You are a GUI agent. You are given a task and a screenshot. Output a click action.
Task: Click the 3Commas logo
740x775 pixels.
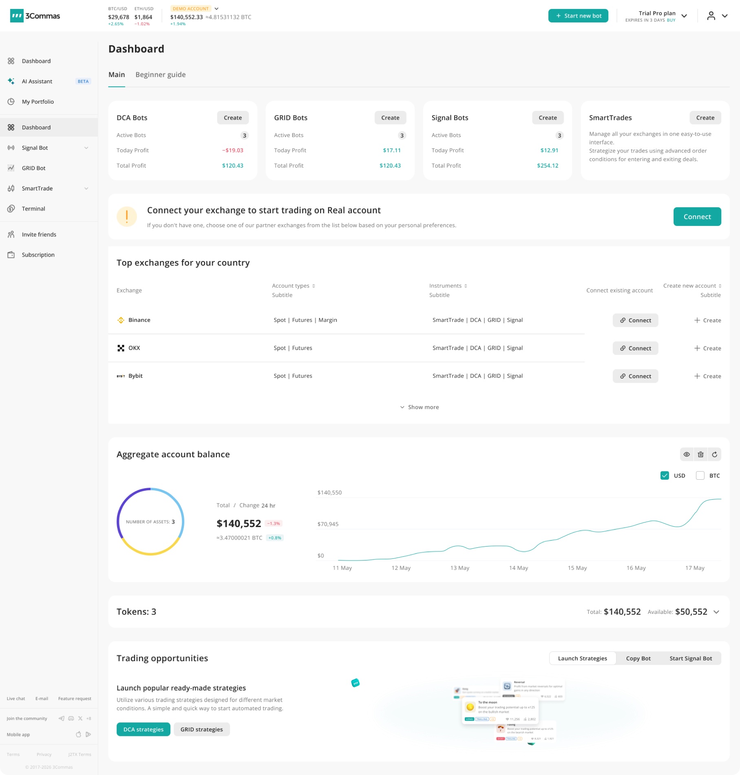pos(35,16)
